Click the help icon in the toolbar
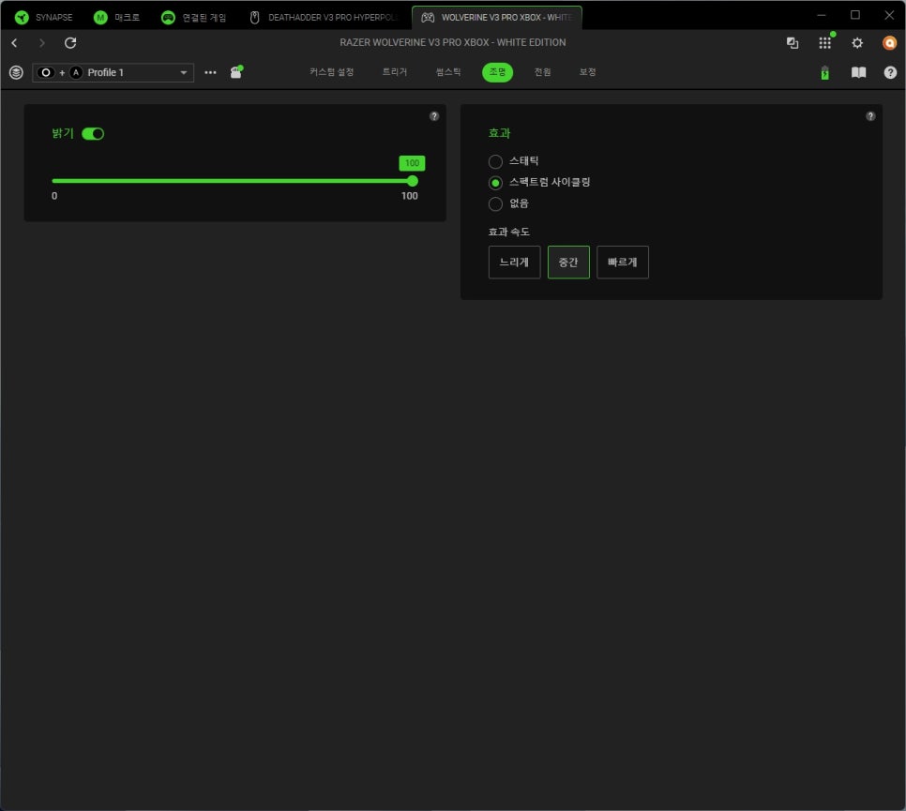 890,72
